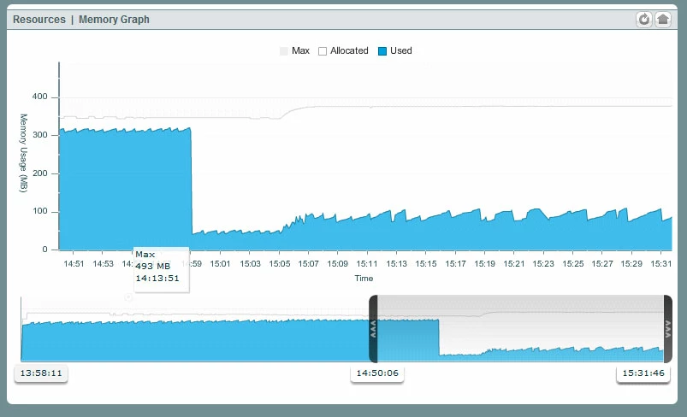Click the 493 MB tooltip value

pos(152,266)
